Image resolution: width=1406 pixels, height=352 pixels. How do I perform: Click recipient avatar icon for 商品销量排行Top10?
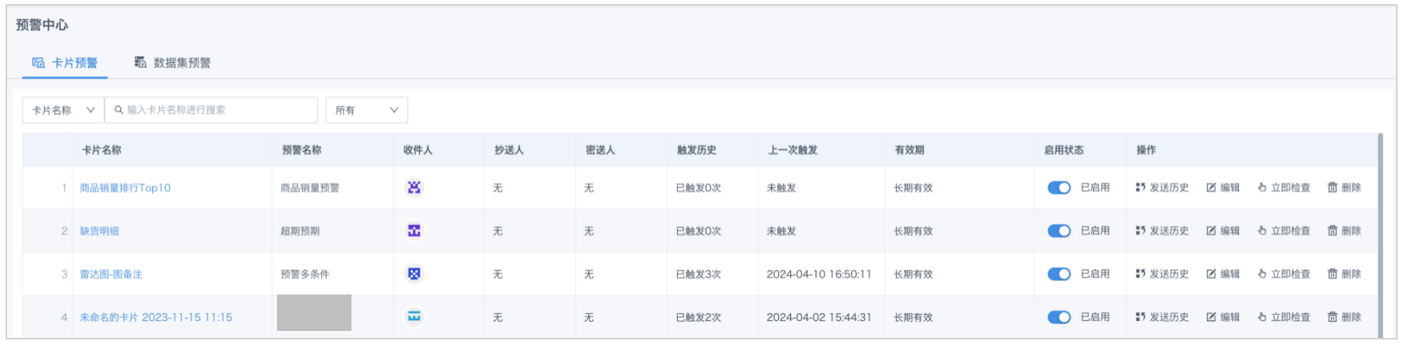[x=414, y=187]
